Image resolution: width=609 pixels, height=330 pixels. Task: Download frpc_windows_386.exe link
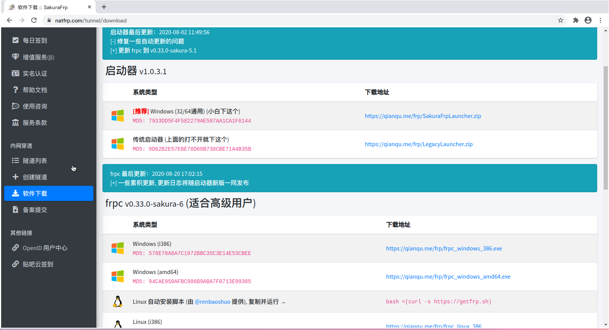[444, 248]
